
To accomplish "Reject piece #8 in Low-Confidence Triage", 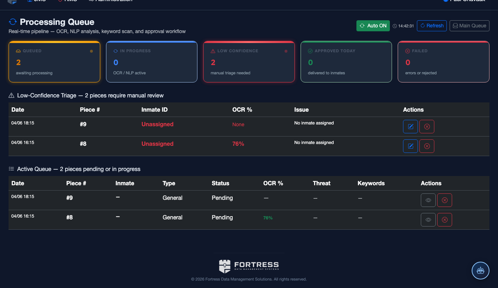I will (427, 146).
